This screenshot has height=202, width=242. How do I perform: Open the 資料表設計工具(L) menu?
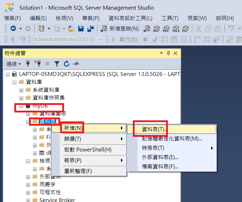click(x=130, y=18)
